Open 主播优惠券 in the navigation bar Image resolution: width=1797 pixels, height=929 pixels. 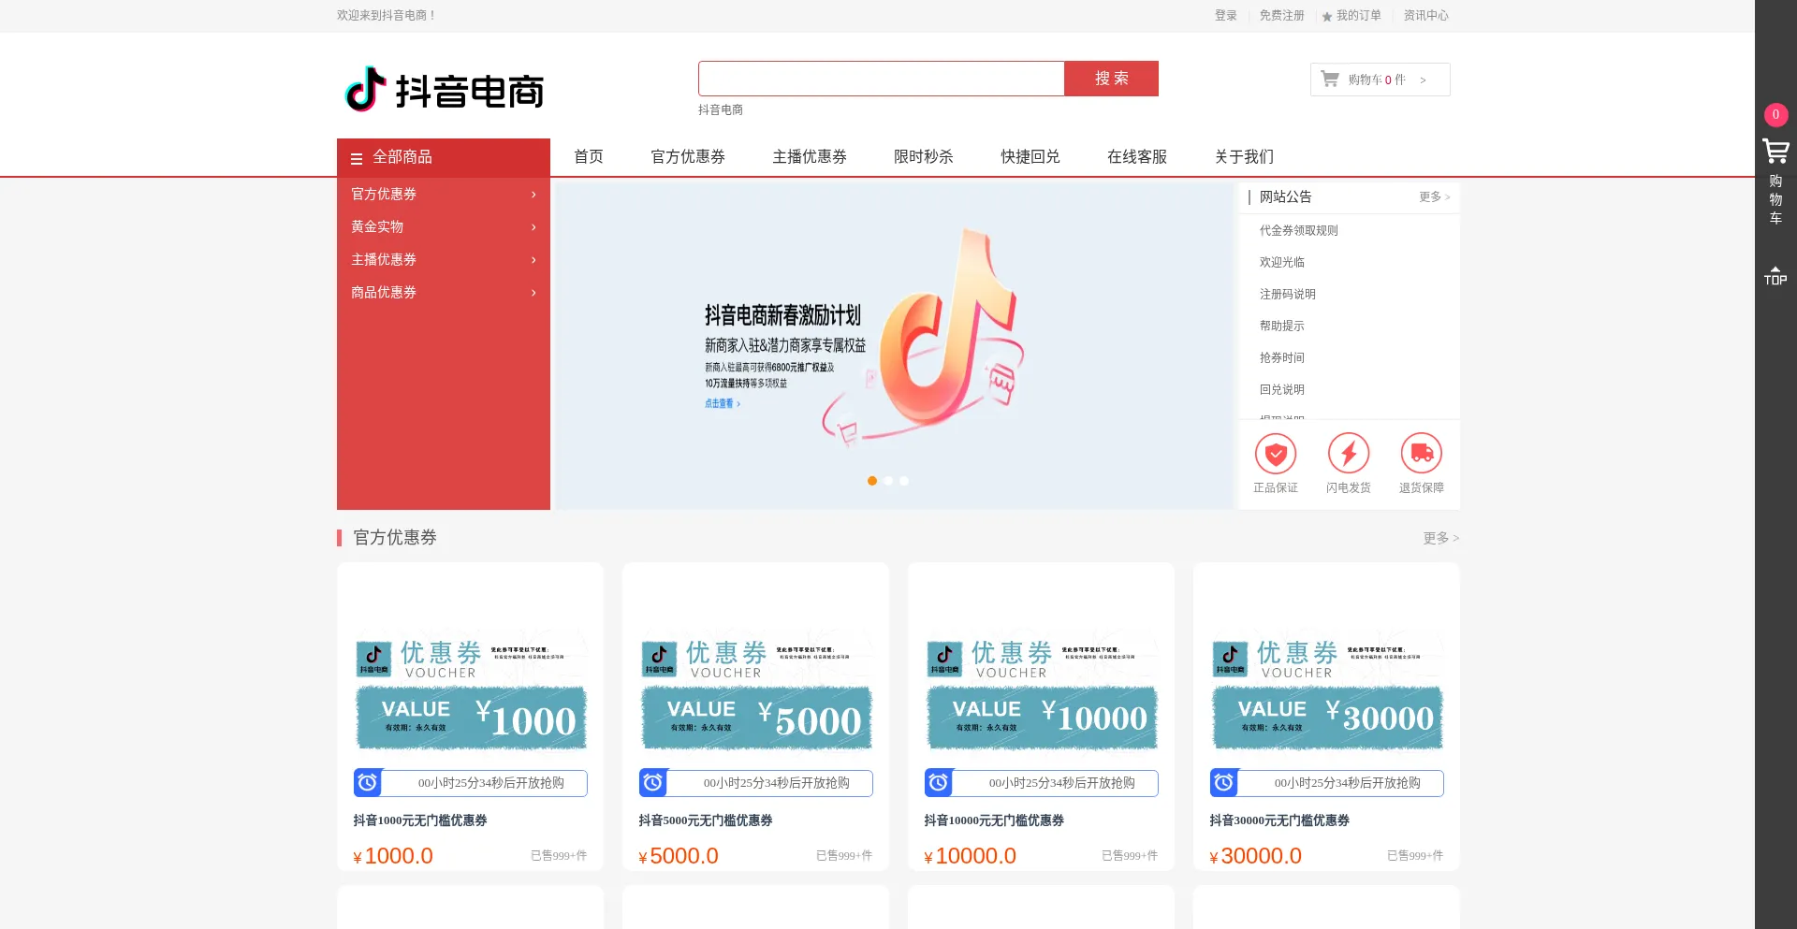click(810, 157)
